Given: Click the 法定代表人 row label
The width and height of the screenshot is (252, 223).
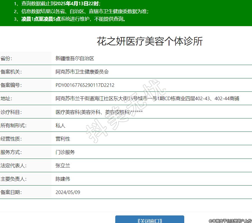Looking at the screenshot, I should click(x=13, y=166).
